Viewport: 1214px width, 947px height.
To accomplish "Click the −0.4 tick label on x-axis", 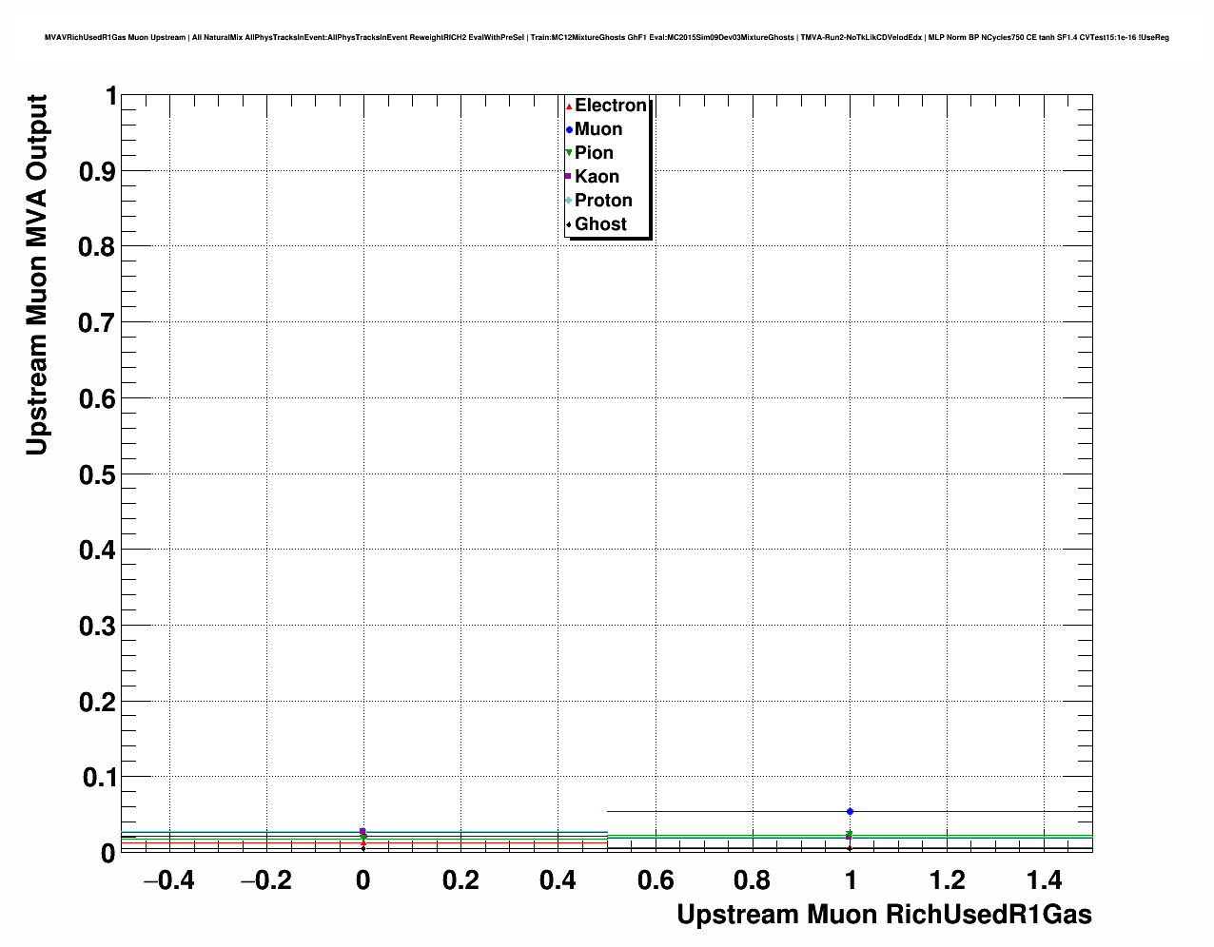I will (x=168, y=880).
